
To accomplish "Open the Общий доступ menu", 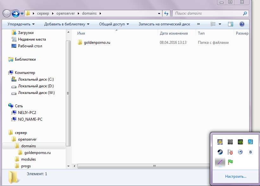I will coord(114,24).
